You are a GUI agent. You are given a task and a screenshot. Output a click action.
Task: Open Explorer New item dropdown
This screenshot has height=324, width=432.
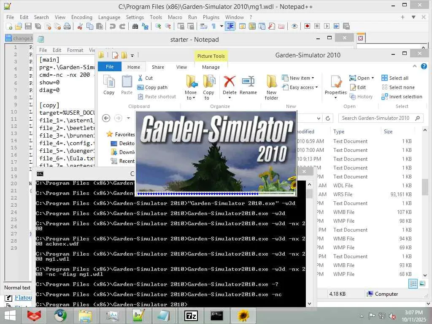(x=298, y=78)
